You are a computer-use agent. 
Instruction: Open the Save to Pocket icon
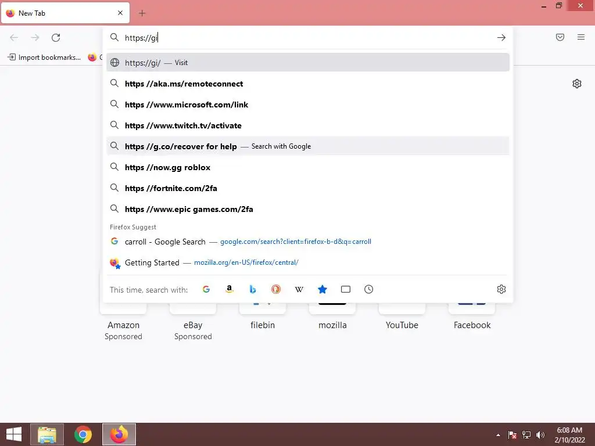click(560, 37)
